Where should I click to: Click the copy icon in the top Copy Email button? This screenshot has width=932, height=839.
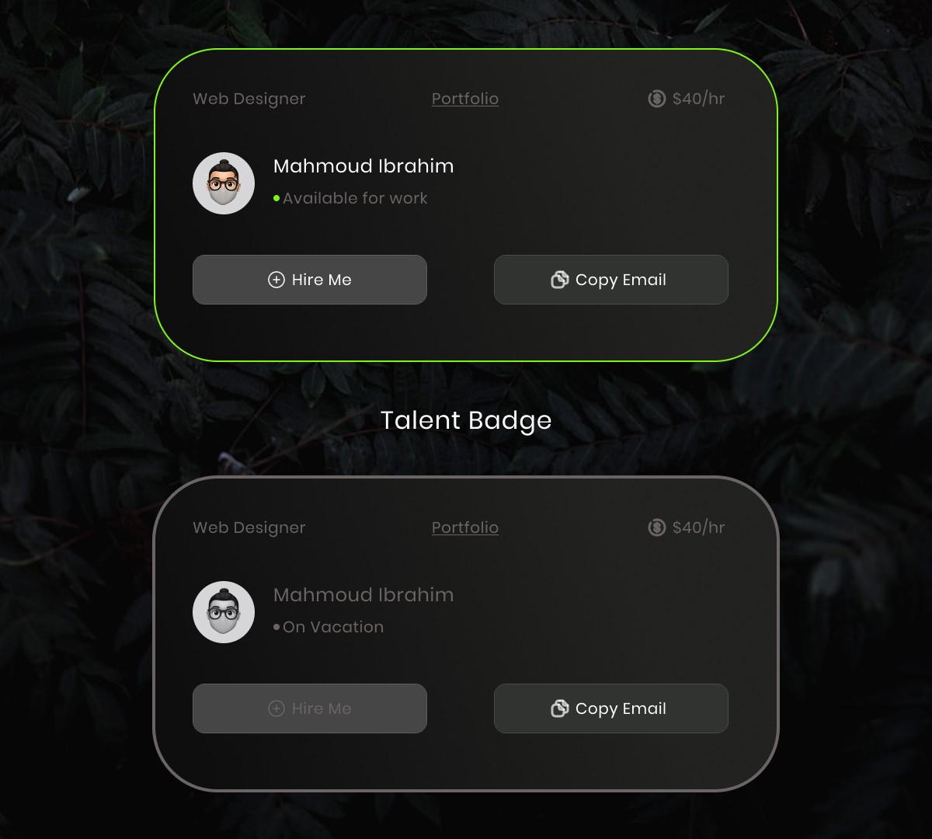[560, 280]
